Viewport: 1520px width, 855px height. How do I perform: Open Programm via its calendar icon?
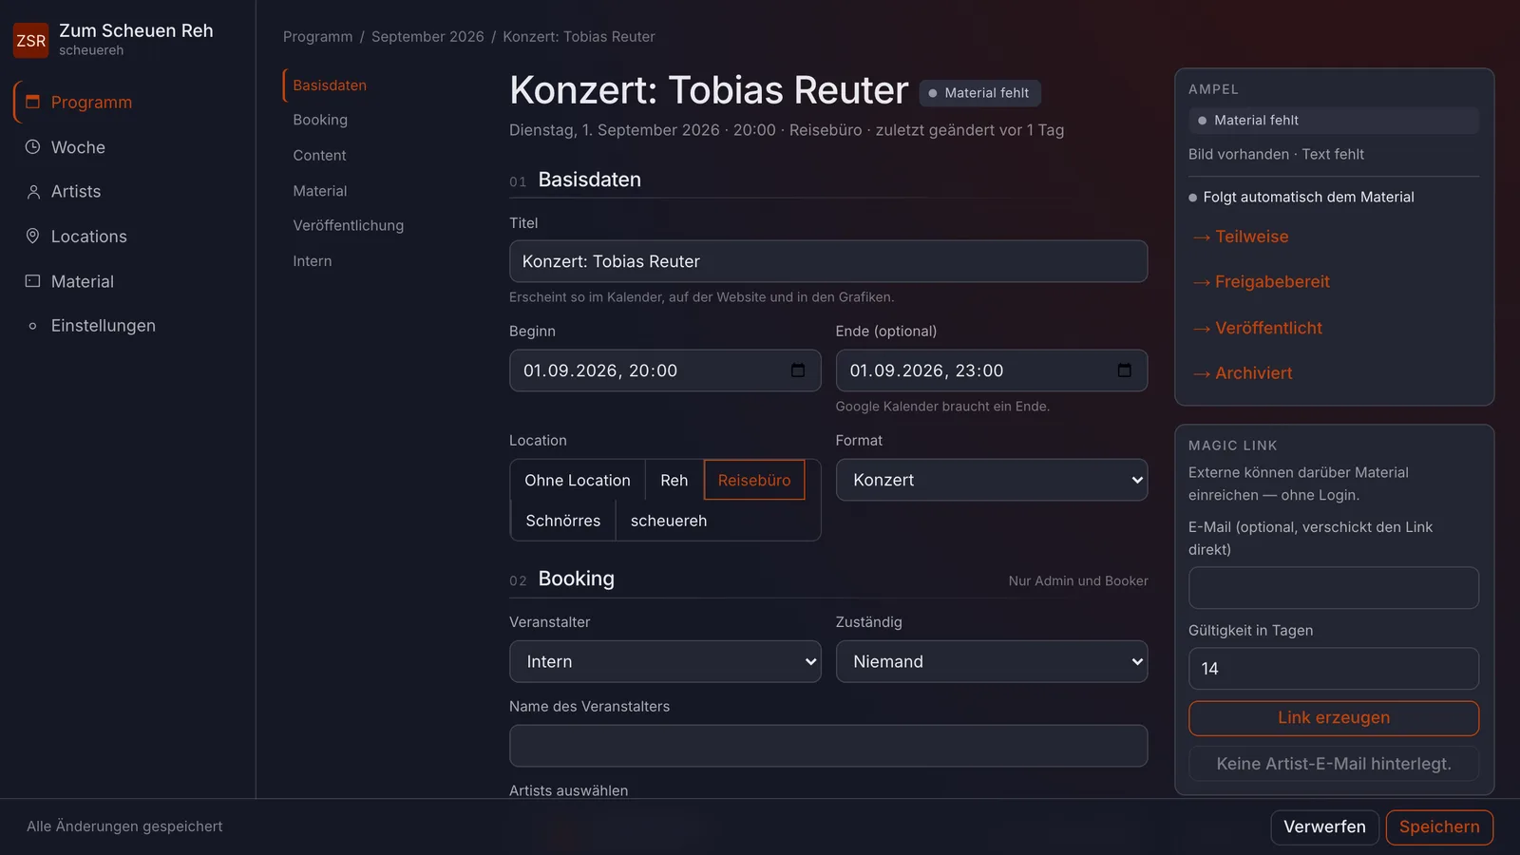pos(32,102)
